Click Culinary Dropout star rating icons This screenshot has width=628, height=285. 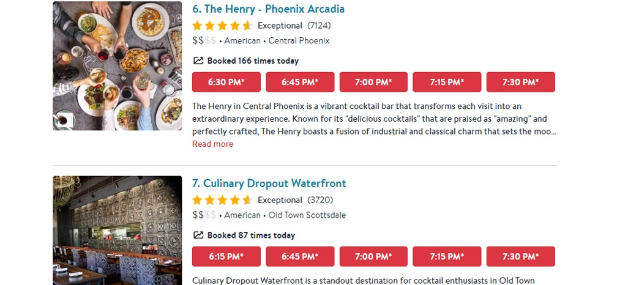pyautogui.click(x=222, y=200)
